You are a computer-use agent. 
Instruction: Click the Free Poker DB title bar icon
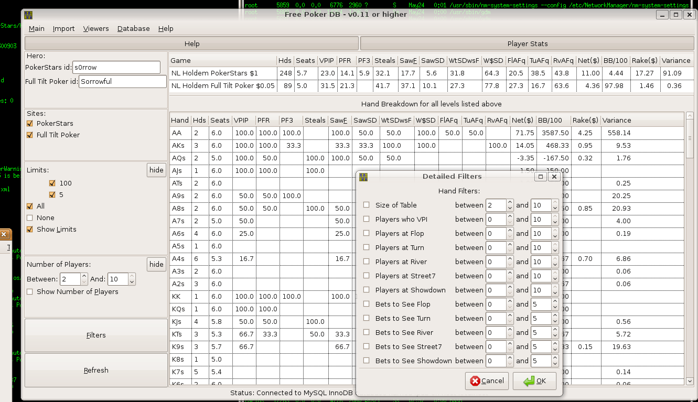[28, 14]
